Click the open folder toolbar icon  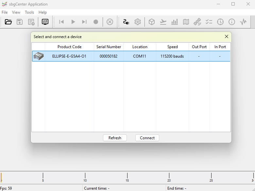(x=8, y=22)
